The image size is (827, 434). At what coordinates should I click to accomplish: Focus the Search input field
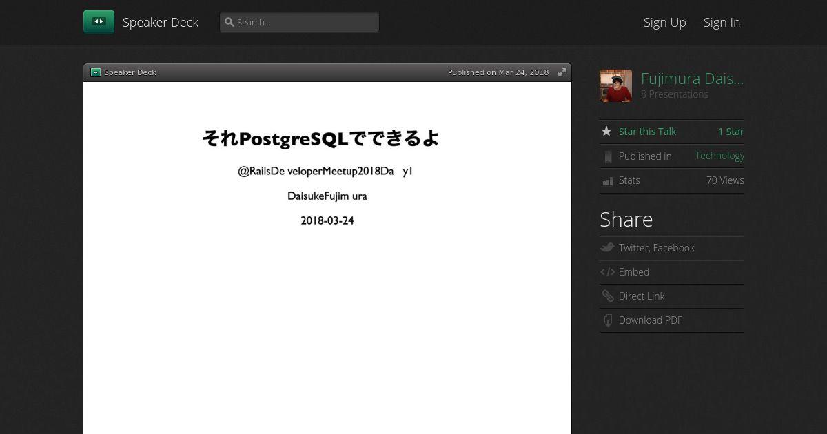[299, 22]
